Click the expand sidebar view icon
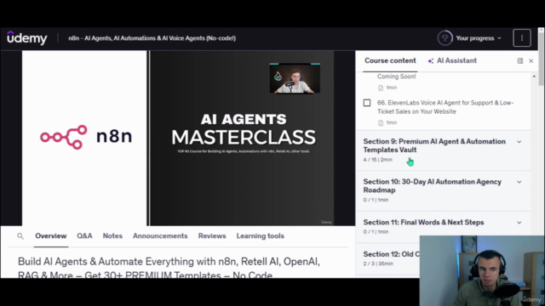 click(520, 61)
